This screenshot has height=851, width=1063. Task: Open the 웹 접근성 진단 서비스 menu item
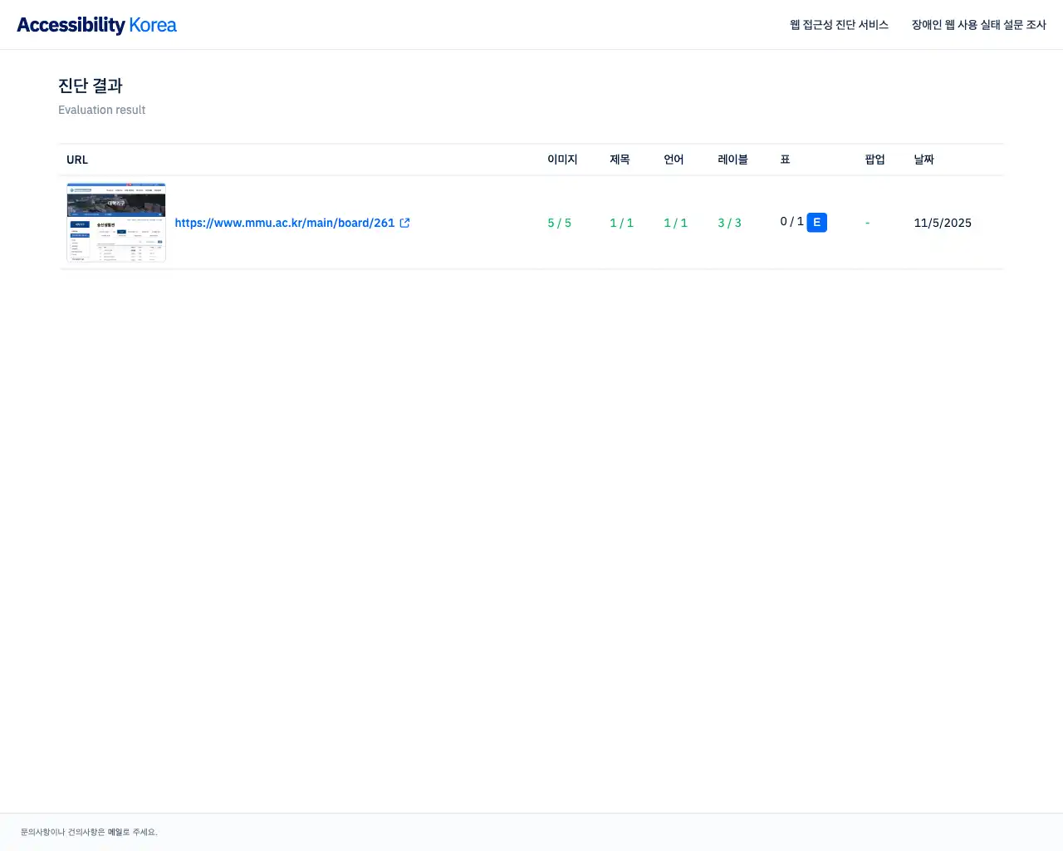pyautogui.click(x=839, y=25)
